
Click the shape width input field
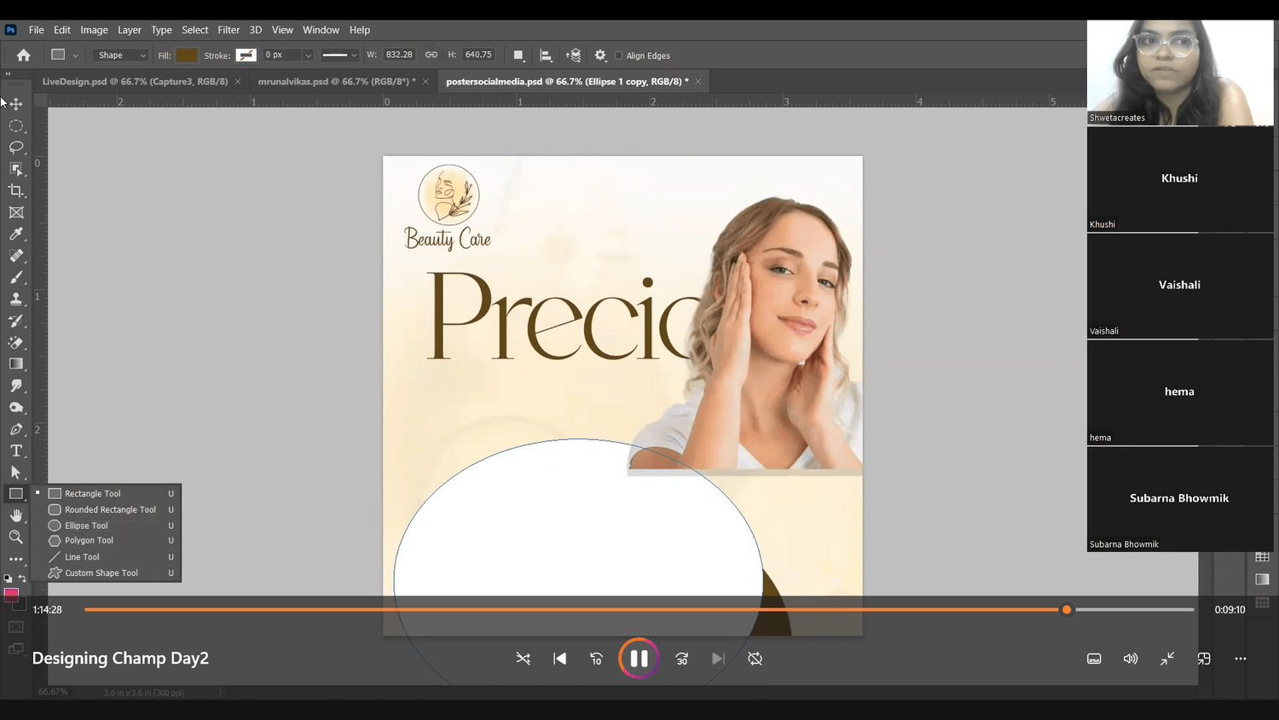coord(399,55)
